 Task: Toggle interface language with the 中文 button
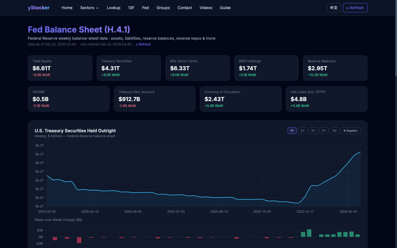pyautogui.click(x=334, y=8)
